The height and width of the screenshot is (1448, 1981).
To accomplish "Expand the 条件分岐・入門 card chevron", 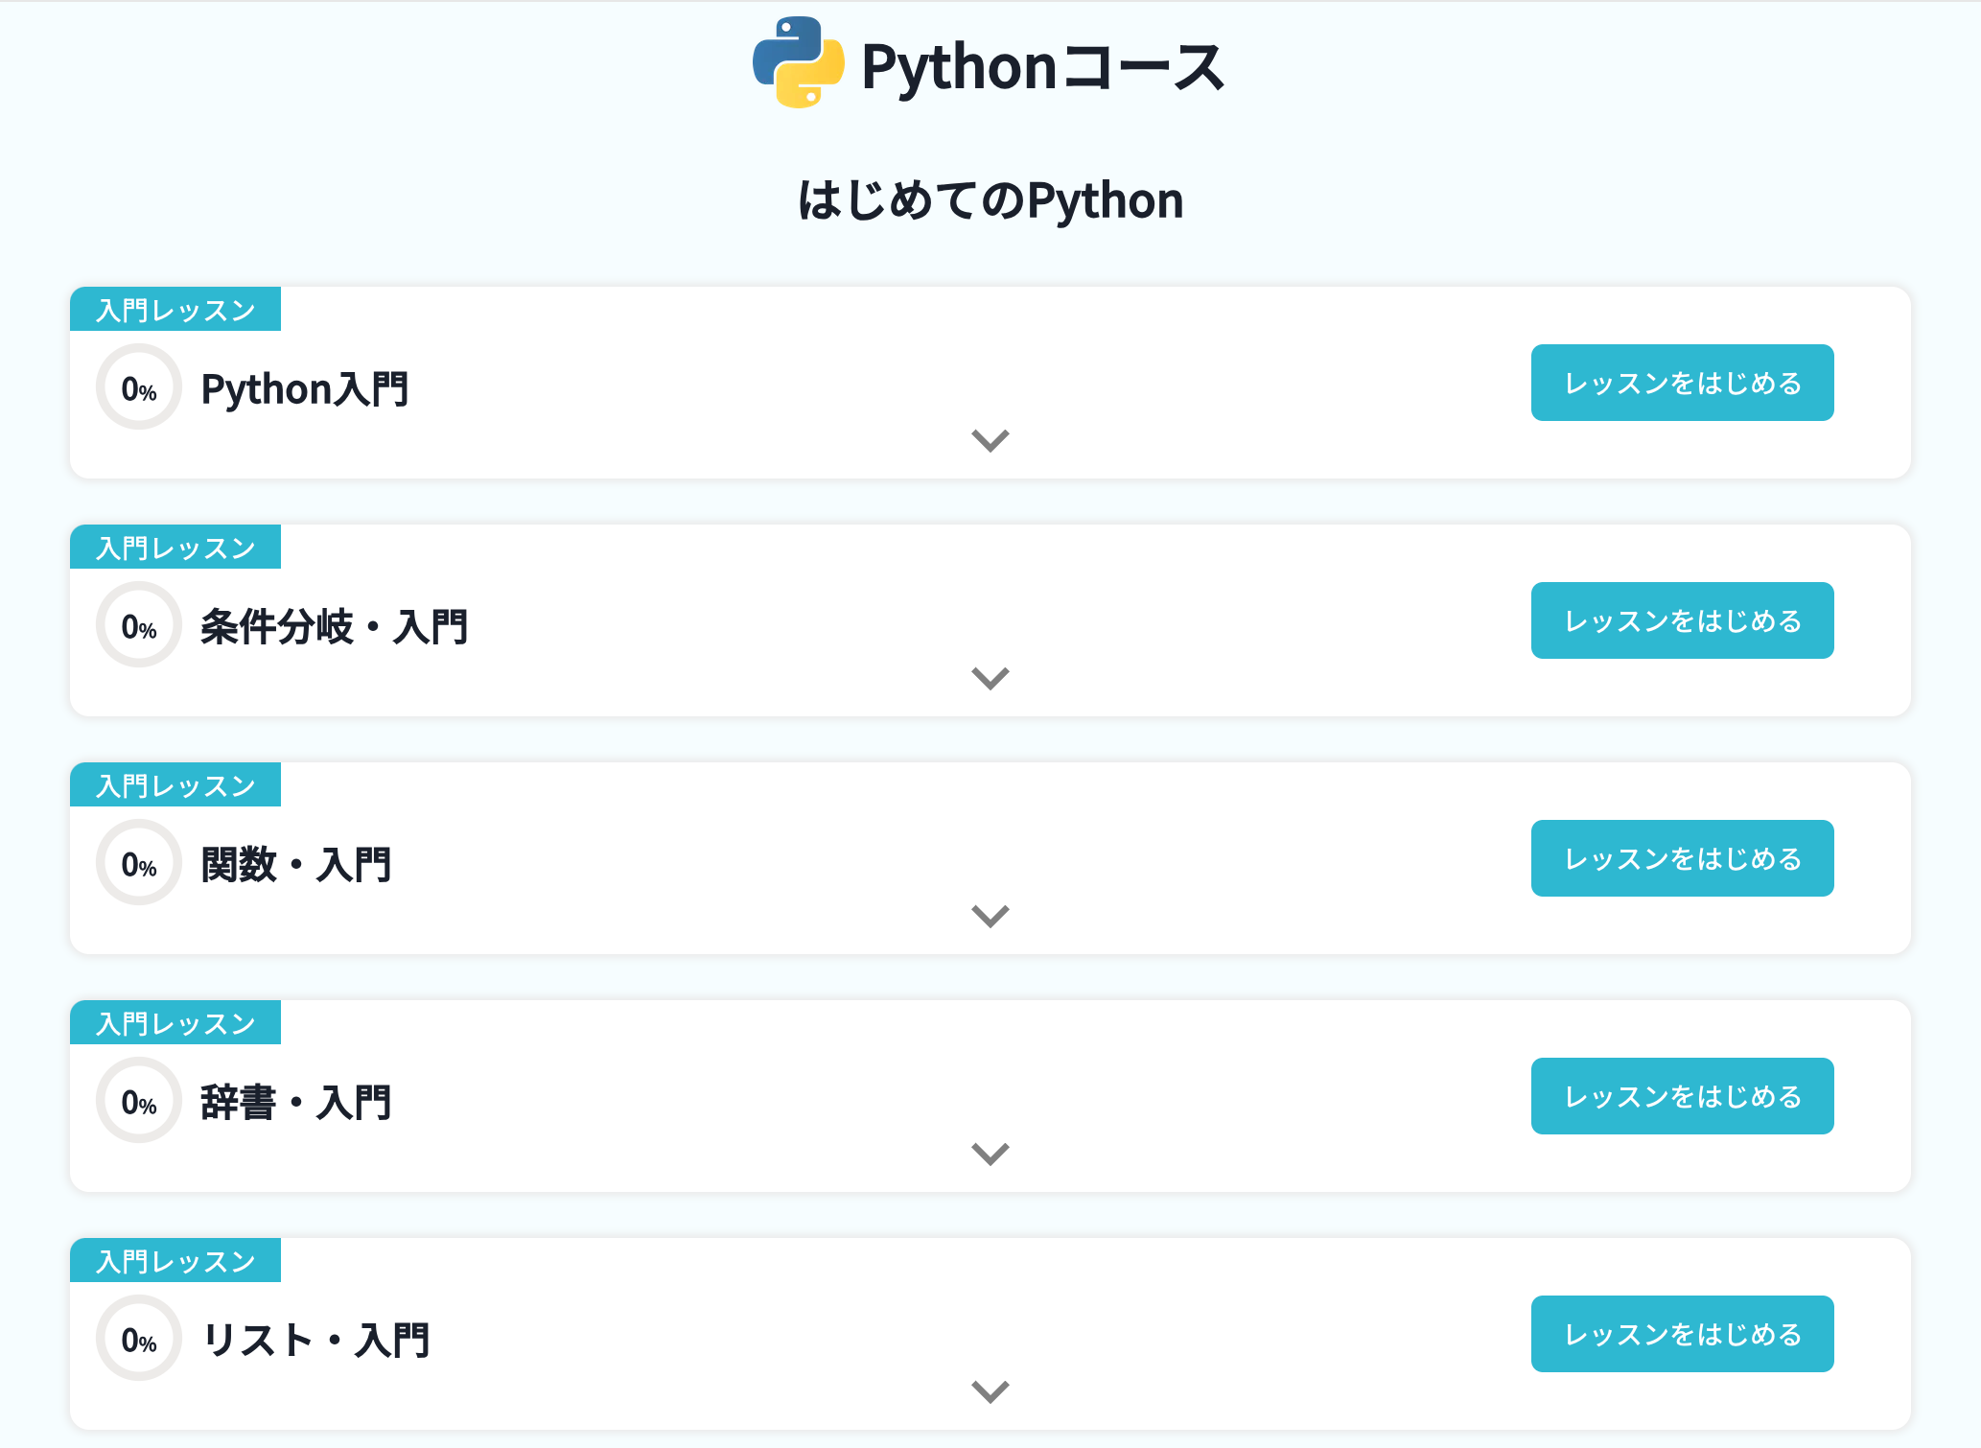I will pos(990,678).
